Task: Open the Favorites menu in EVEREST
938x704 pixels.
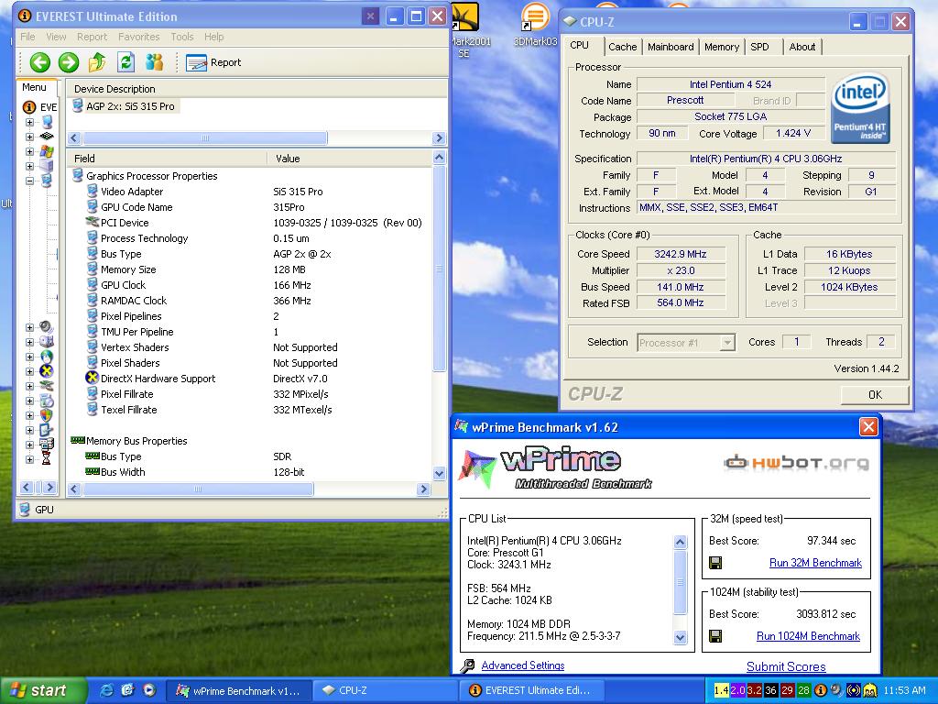Action: pyautogui.click(x=139, y=37)
